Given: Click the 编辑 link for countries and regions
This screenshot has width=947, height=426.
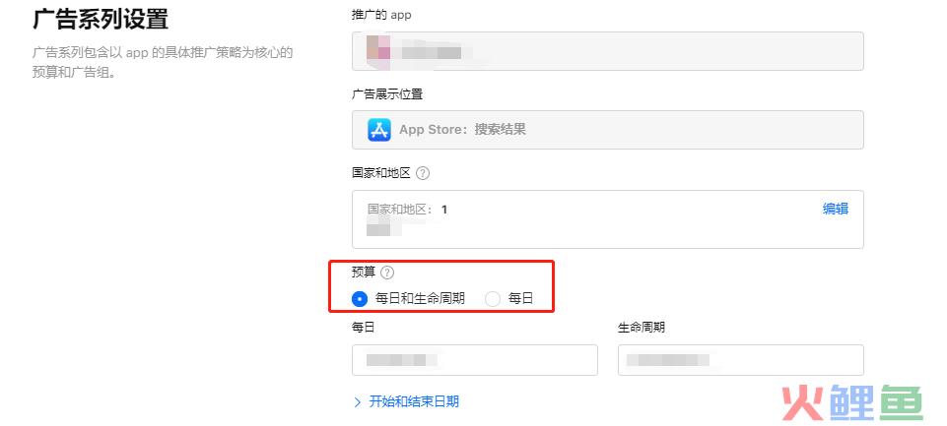Looking at the screenshot, I should pos(836,209).
